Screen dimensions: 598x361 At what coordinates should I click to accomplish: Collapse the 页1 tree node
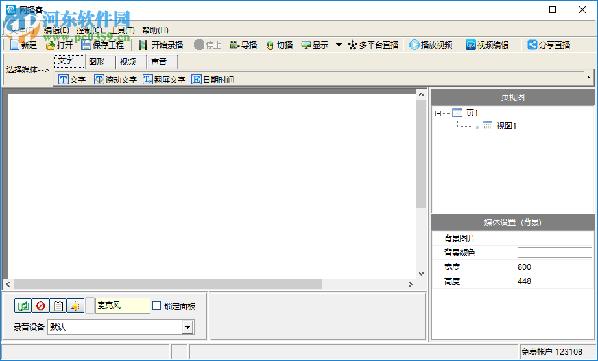point(438,113)
